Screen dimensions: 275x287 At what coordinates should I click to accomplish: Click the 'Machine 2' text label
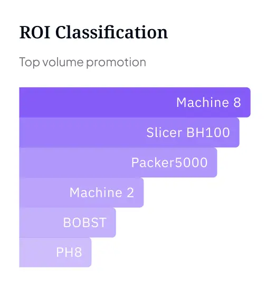[102, 193]
